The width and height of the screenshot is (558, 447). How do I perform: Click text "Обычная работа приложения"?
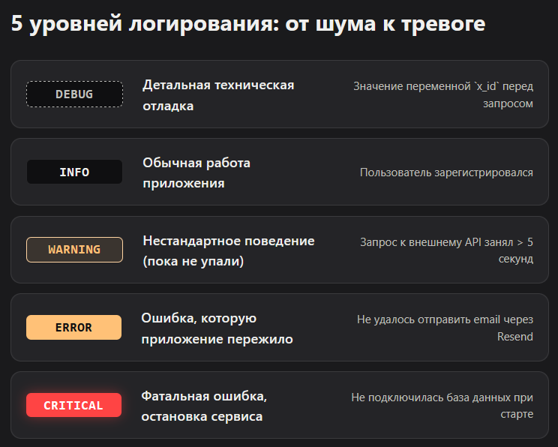pyautogui.click(x=196, y=173)
